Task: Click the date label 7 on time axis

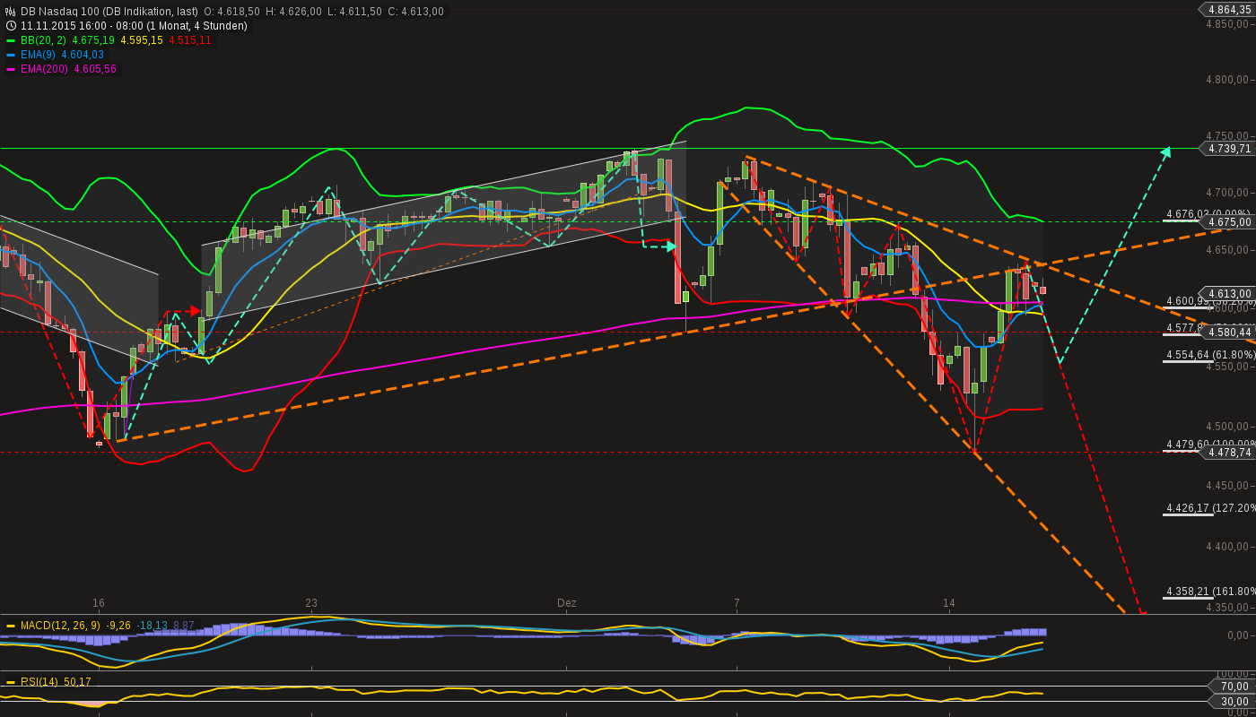Action: [737, 603]
